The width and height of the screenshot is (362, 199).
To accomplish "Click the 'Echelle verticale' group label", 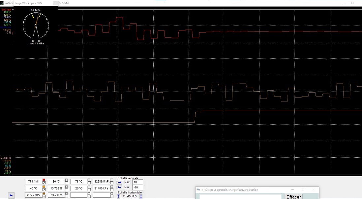I will [x=128, y=178].
